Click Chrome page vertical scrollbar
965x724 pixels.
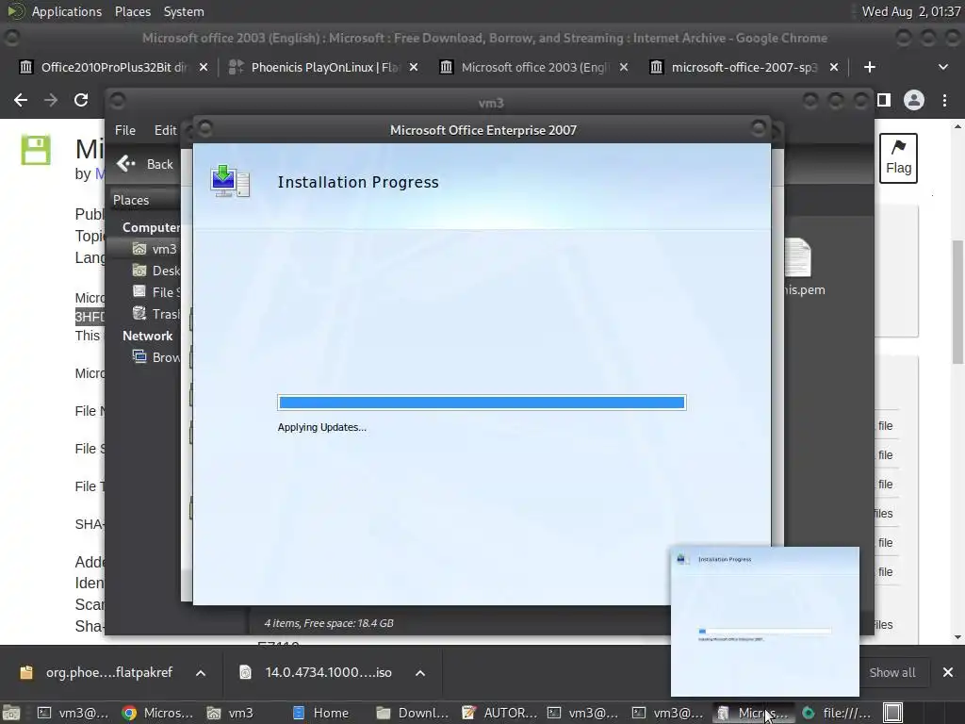pos(957,302)
